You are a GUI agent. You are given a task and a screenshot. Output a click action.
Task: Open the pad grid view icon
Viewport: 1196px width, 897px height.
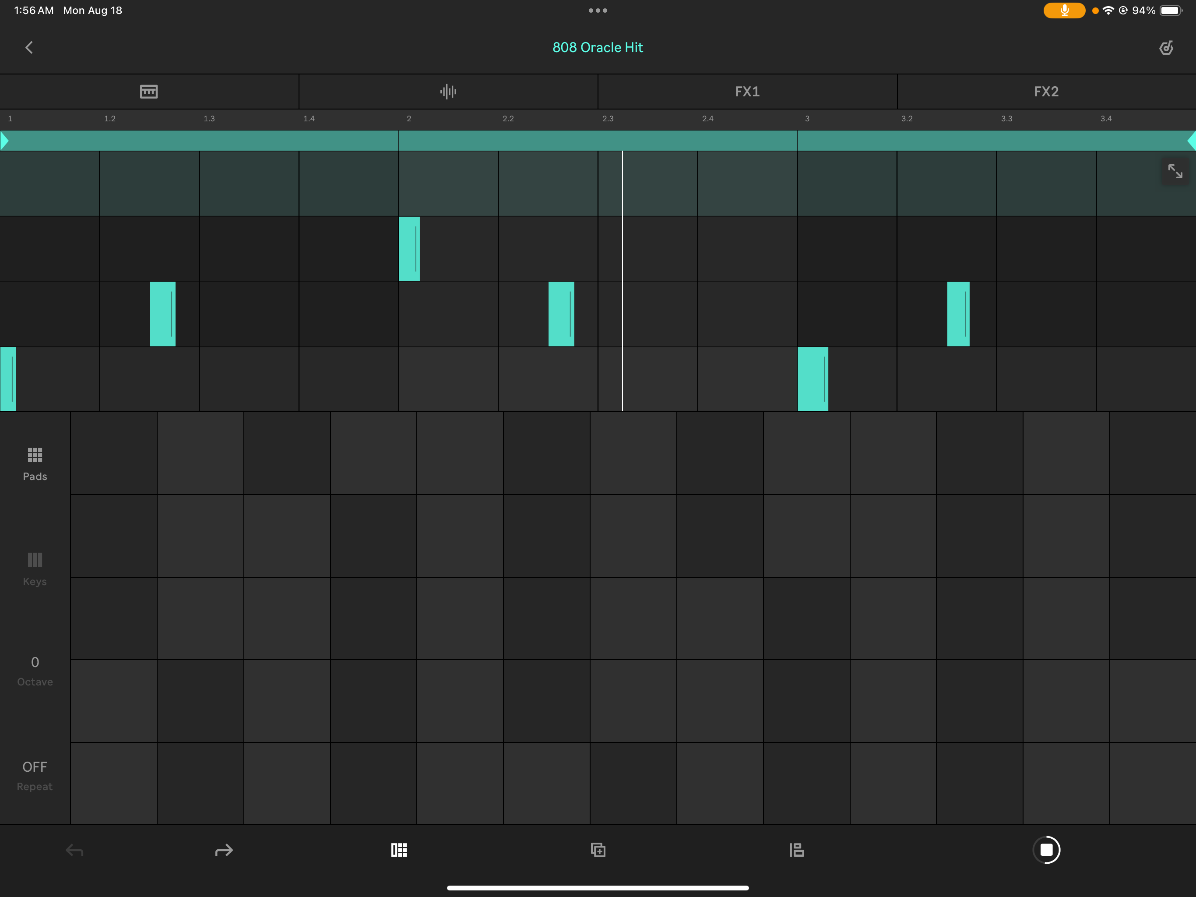(x=399, y=850)
